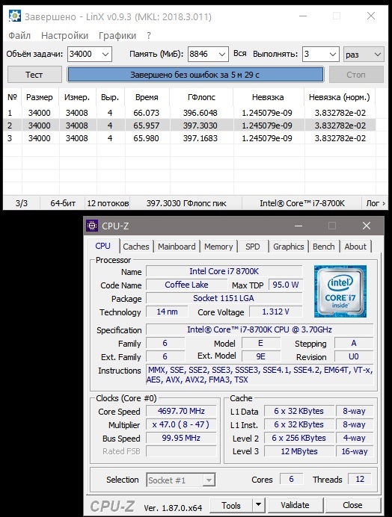Click the Close button in CPU-Z
Image resolution: width=392 pixels, height=517 pixels.
[352, 506]
